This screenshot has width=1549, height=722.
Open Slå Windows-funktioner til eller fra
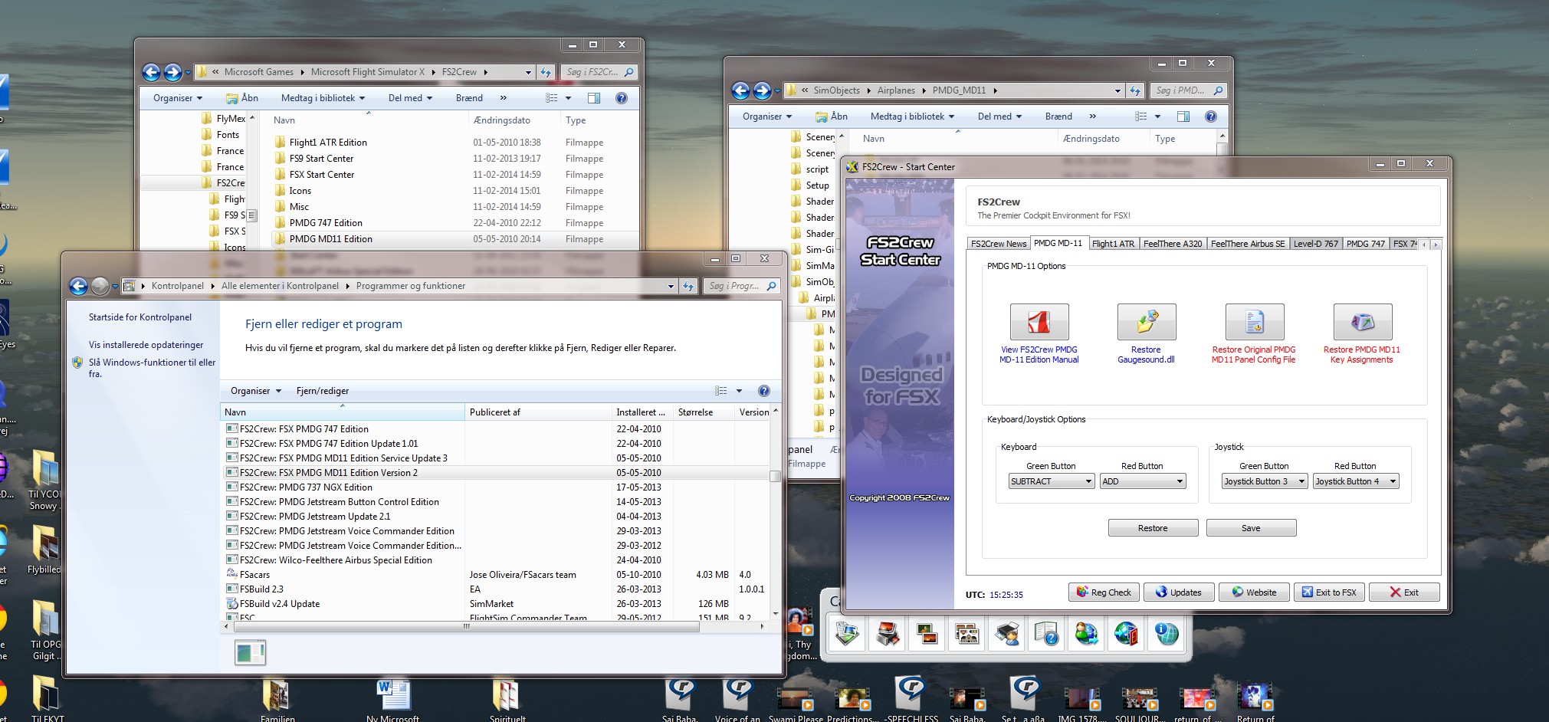[x=152, y=368]
